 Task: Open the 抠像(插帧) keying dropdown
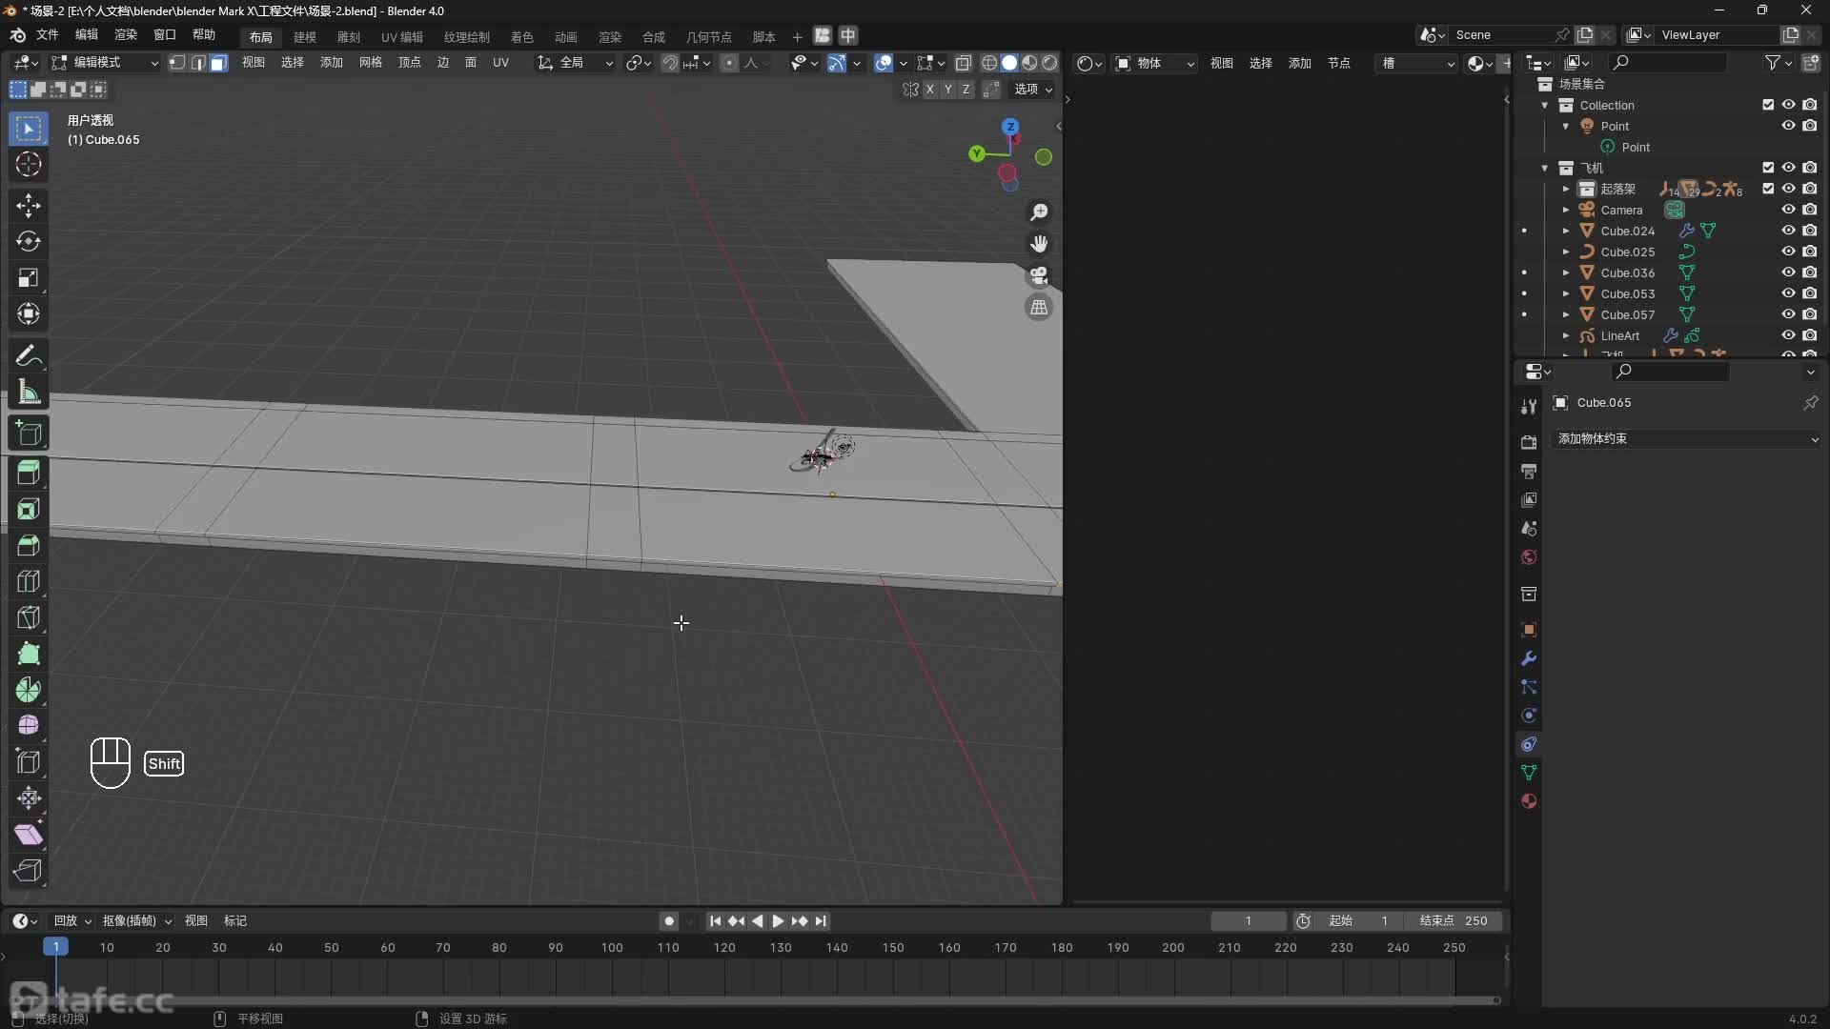pyautogui.click(x=136, y=921)
